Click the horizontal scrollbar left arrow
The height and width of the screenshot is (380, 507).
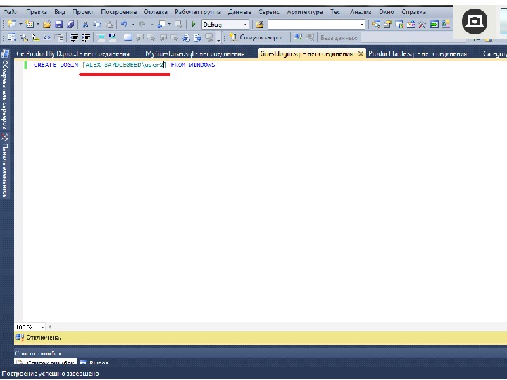tap(49, 327)
